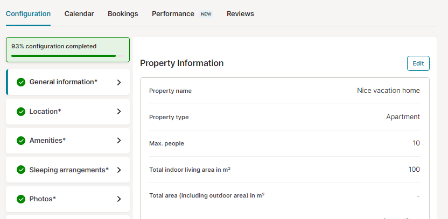Click the NEW badge next to Performance
448x219 pixels.
coord(206,14)
